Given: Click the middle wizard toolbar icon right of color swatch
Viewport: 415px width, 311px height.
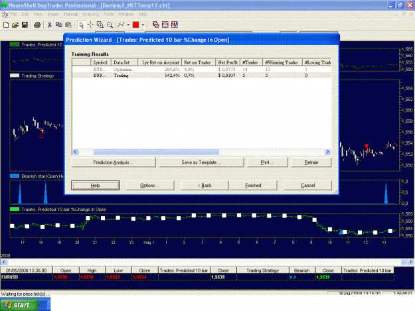Looking at the screenshot, I should (x=165, y=25).
